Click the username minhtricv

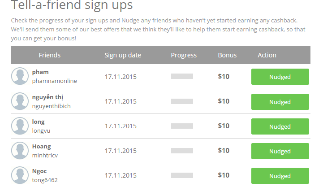tap(45, 155)
